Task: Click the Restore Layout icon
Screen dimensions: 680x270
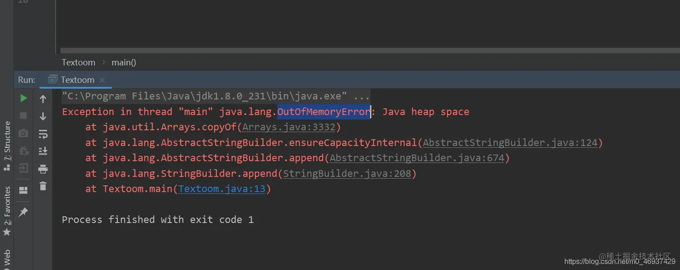Action: [23, 190]
